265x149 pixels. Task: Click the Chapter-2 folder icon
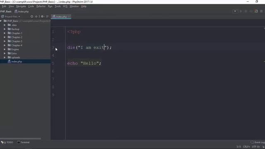pos(9,37)
